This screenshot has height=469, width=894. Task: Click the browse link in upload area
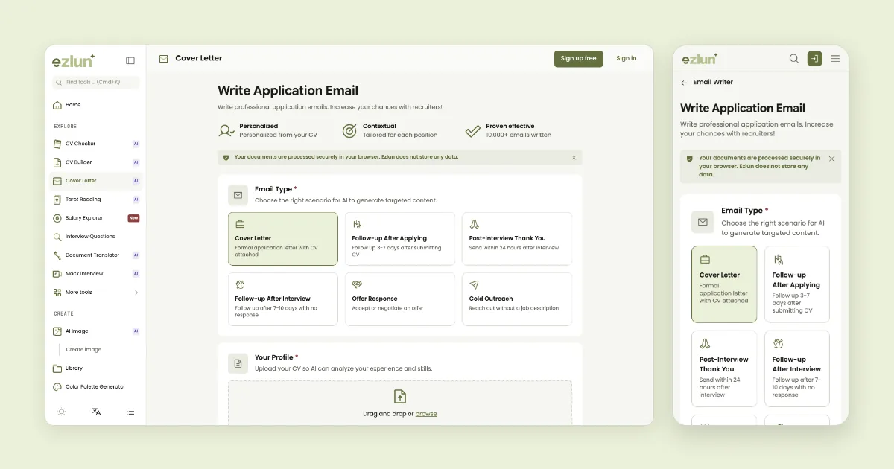[426, 414]
